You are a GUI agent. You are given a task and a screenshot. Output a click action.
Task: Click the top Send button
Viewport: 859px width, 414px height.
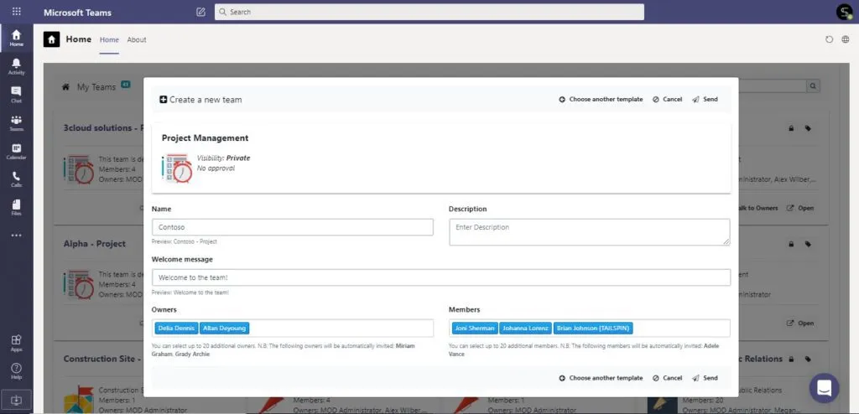pyautogui.click(x=705, y=100)
